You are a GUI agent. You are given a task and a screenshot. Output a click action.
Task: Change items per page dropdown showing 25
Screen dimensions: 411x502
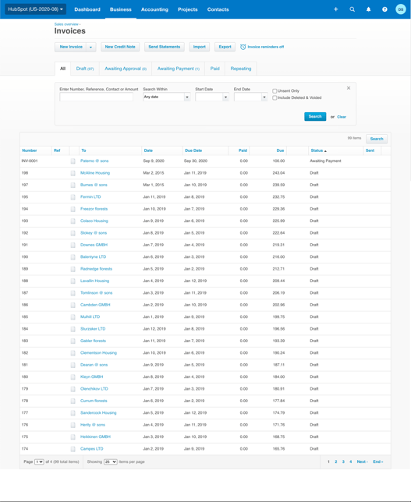(111, 461)
